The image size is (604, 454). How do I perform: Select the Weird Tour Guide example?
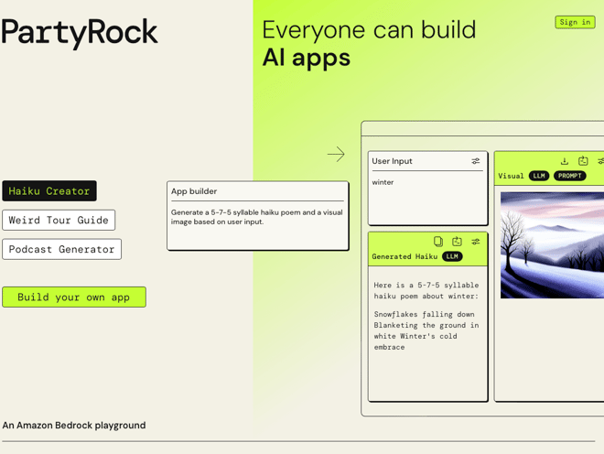(x=59, y=220)
